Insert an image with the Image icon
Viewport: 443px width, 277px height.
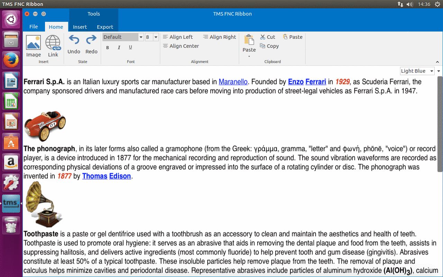pyautogui.click(x=34, y=46)
